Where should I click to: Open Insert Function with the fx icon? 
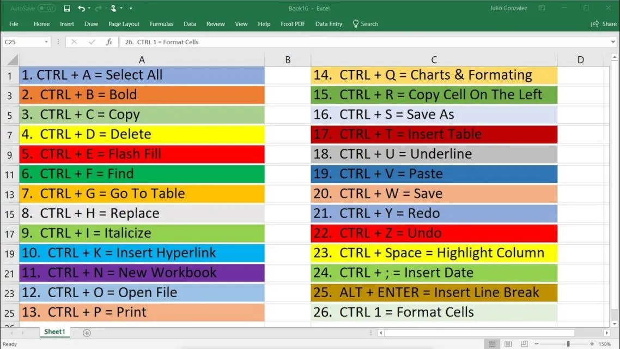click(x=110, y=41)
